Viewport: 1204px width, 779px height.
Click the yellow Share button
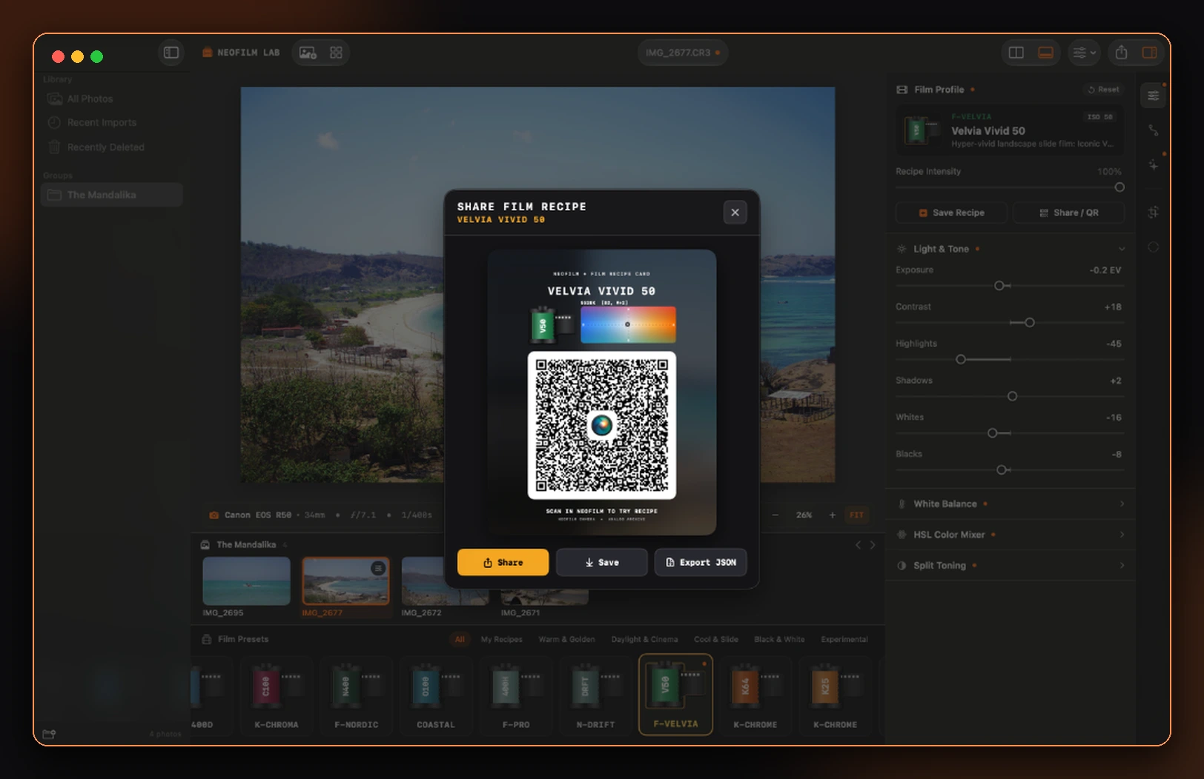pyautogui.click(x=503, y=562)
